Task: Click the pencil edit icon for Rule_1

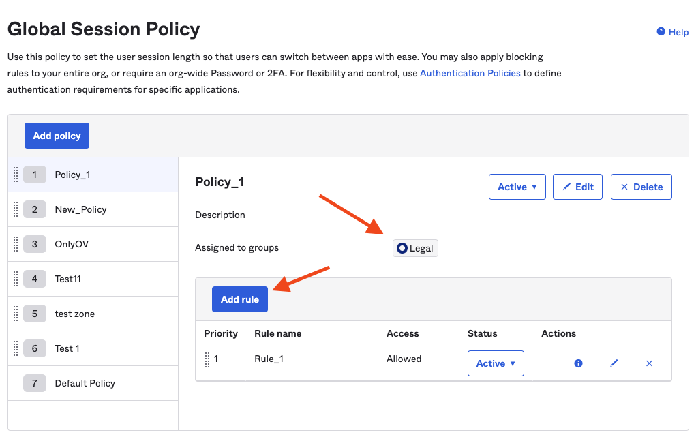Action: 614,363
